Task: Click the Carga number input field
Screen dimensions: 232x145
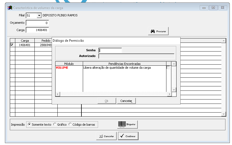Action: click(x=37, y=30)
